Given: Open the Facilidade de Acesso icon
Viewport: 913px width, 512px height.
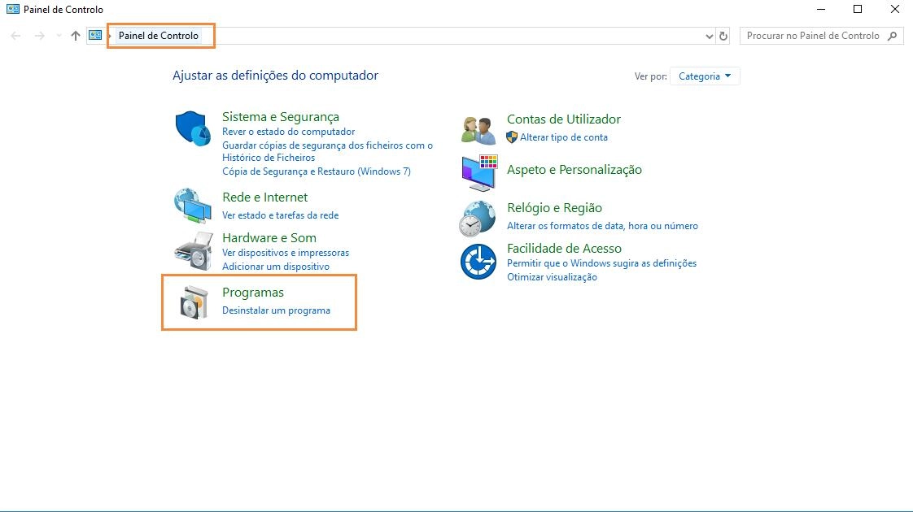Looking at the screenshot, I should tap(478, 261).
